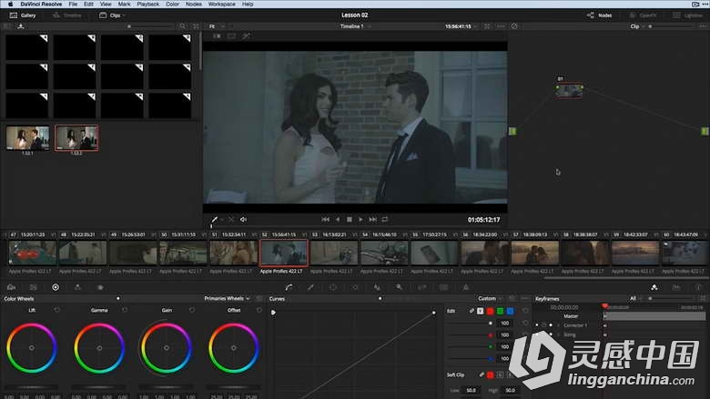Image resolution: width=710 pixels, height=399 pixels.
Task: Open the Playback menu
Action: [x=148, y=4]
